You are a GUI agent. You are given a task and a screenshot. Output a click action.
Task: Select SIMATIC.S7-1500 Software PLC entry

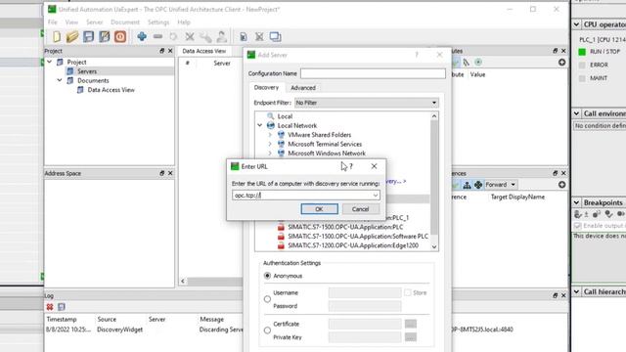pyautogui.click(x=358, y=237)
